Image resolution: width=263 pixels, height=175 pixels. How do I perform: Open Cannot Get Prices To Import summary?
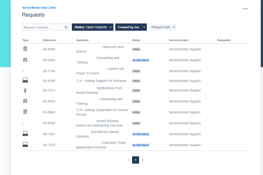pyautogui.click(x=100, y=71)
